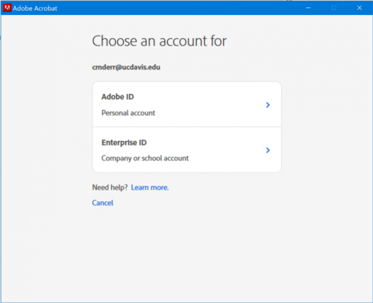Image resolution: width=373 pixels, height=303 pixels.
Task: Open the Learn more help link
Action: click(150, 187)
